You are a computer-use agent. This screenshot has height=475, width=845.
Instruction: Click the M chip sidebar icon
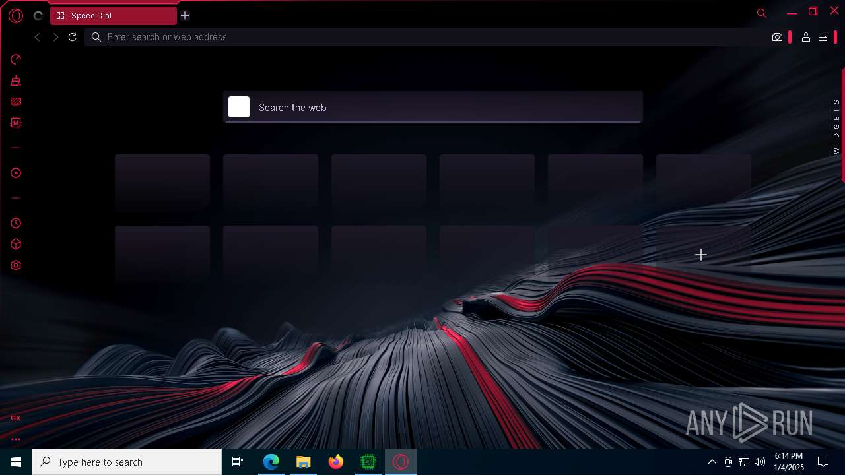[16, 123]
